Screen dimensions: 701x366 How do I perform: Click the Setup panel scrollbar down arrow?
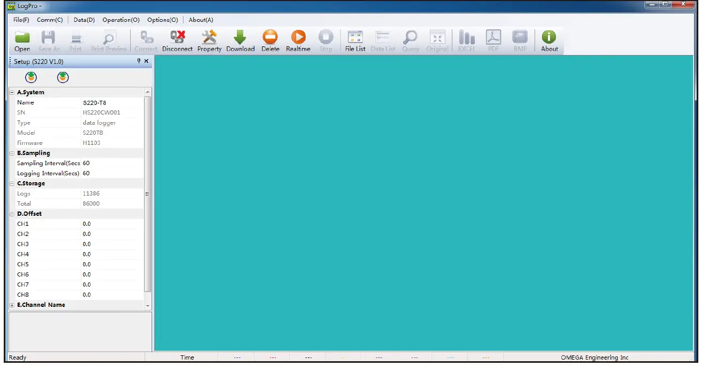[148, 306]
